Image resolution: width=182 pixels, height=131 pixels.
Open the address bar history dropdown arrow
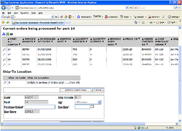click(x=127, y=8)
